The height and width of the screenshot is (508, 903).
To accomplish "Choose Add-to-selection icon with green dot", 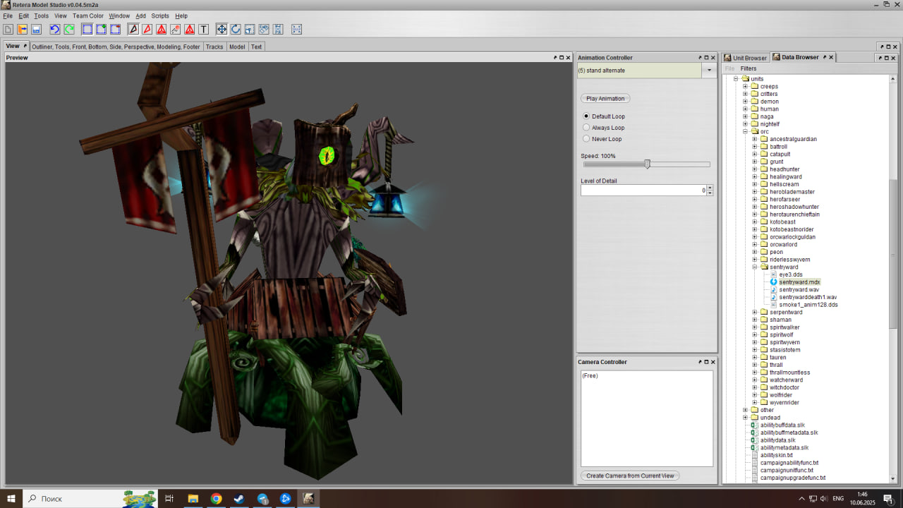I will tap(101, 29).
